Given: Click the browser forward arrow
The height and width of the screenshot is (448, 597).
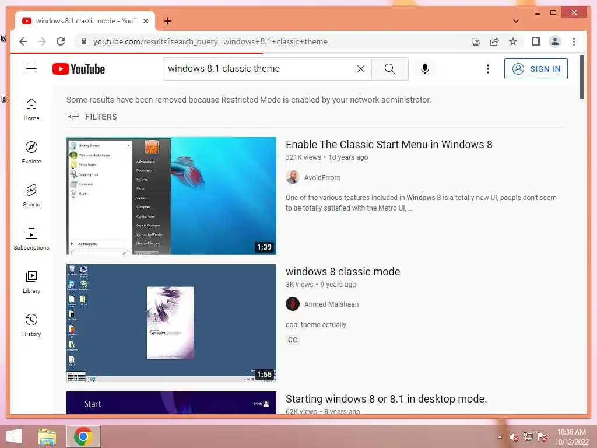Looking at the screenshot, I should (42, 41).
